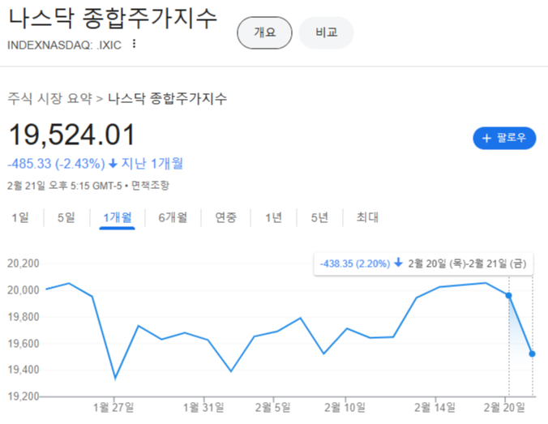
Task: Select the 1개월 chart range
Action: (117, 217)
